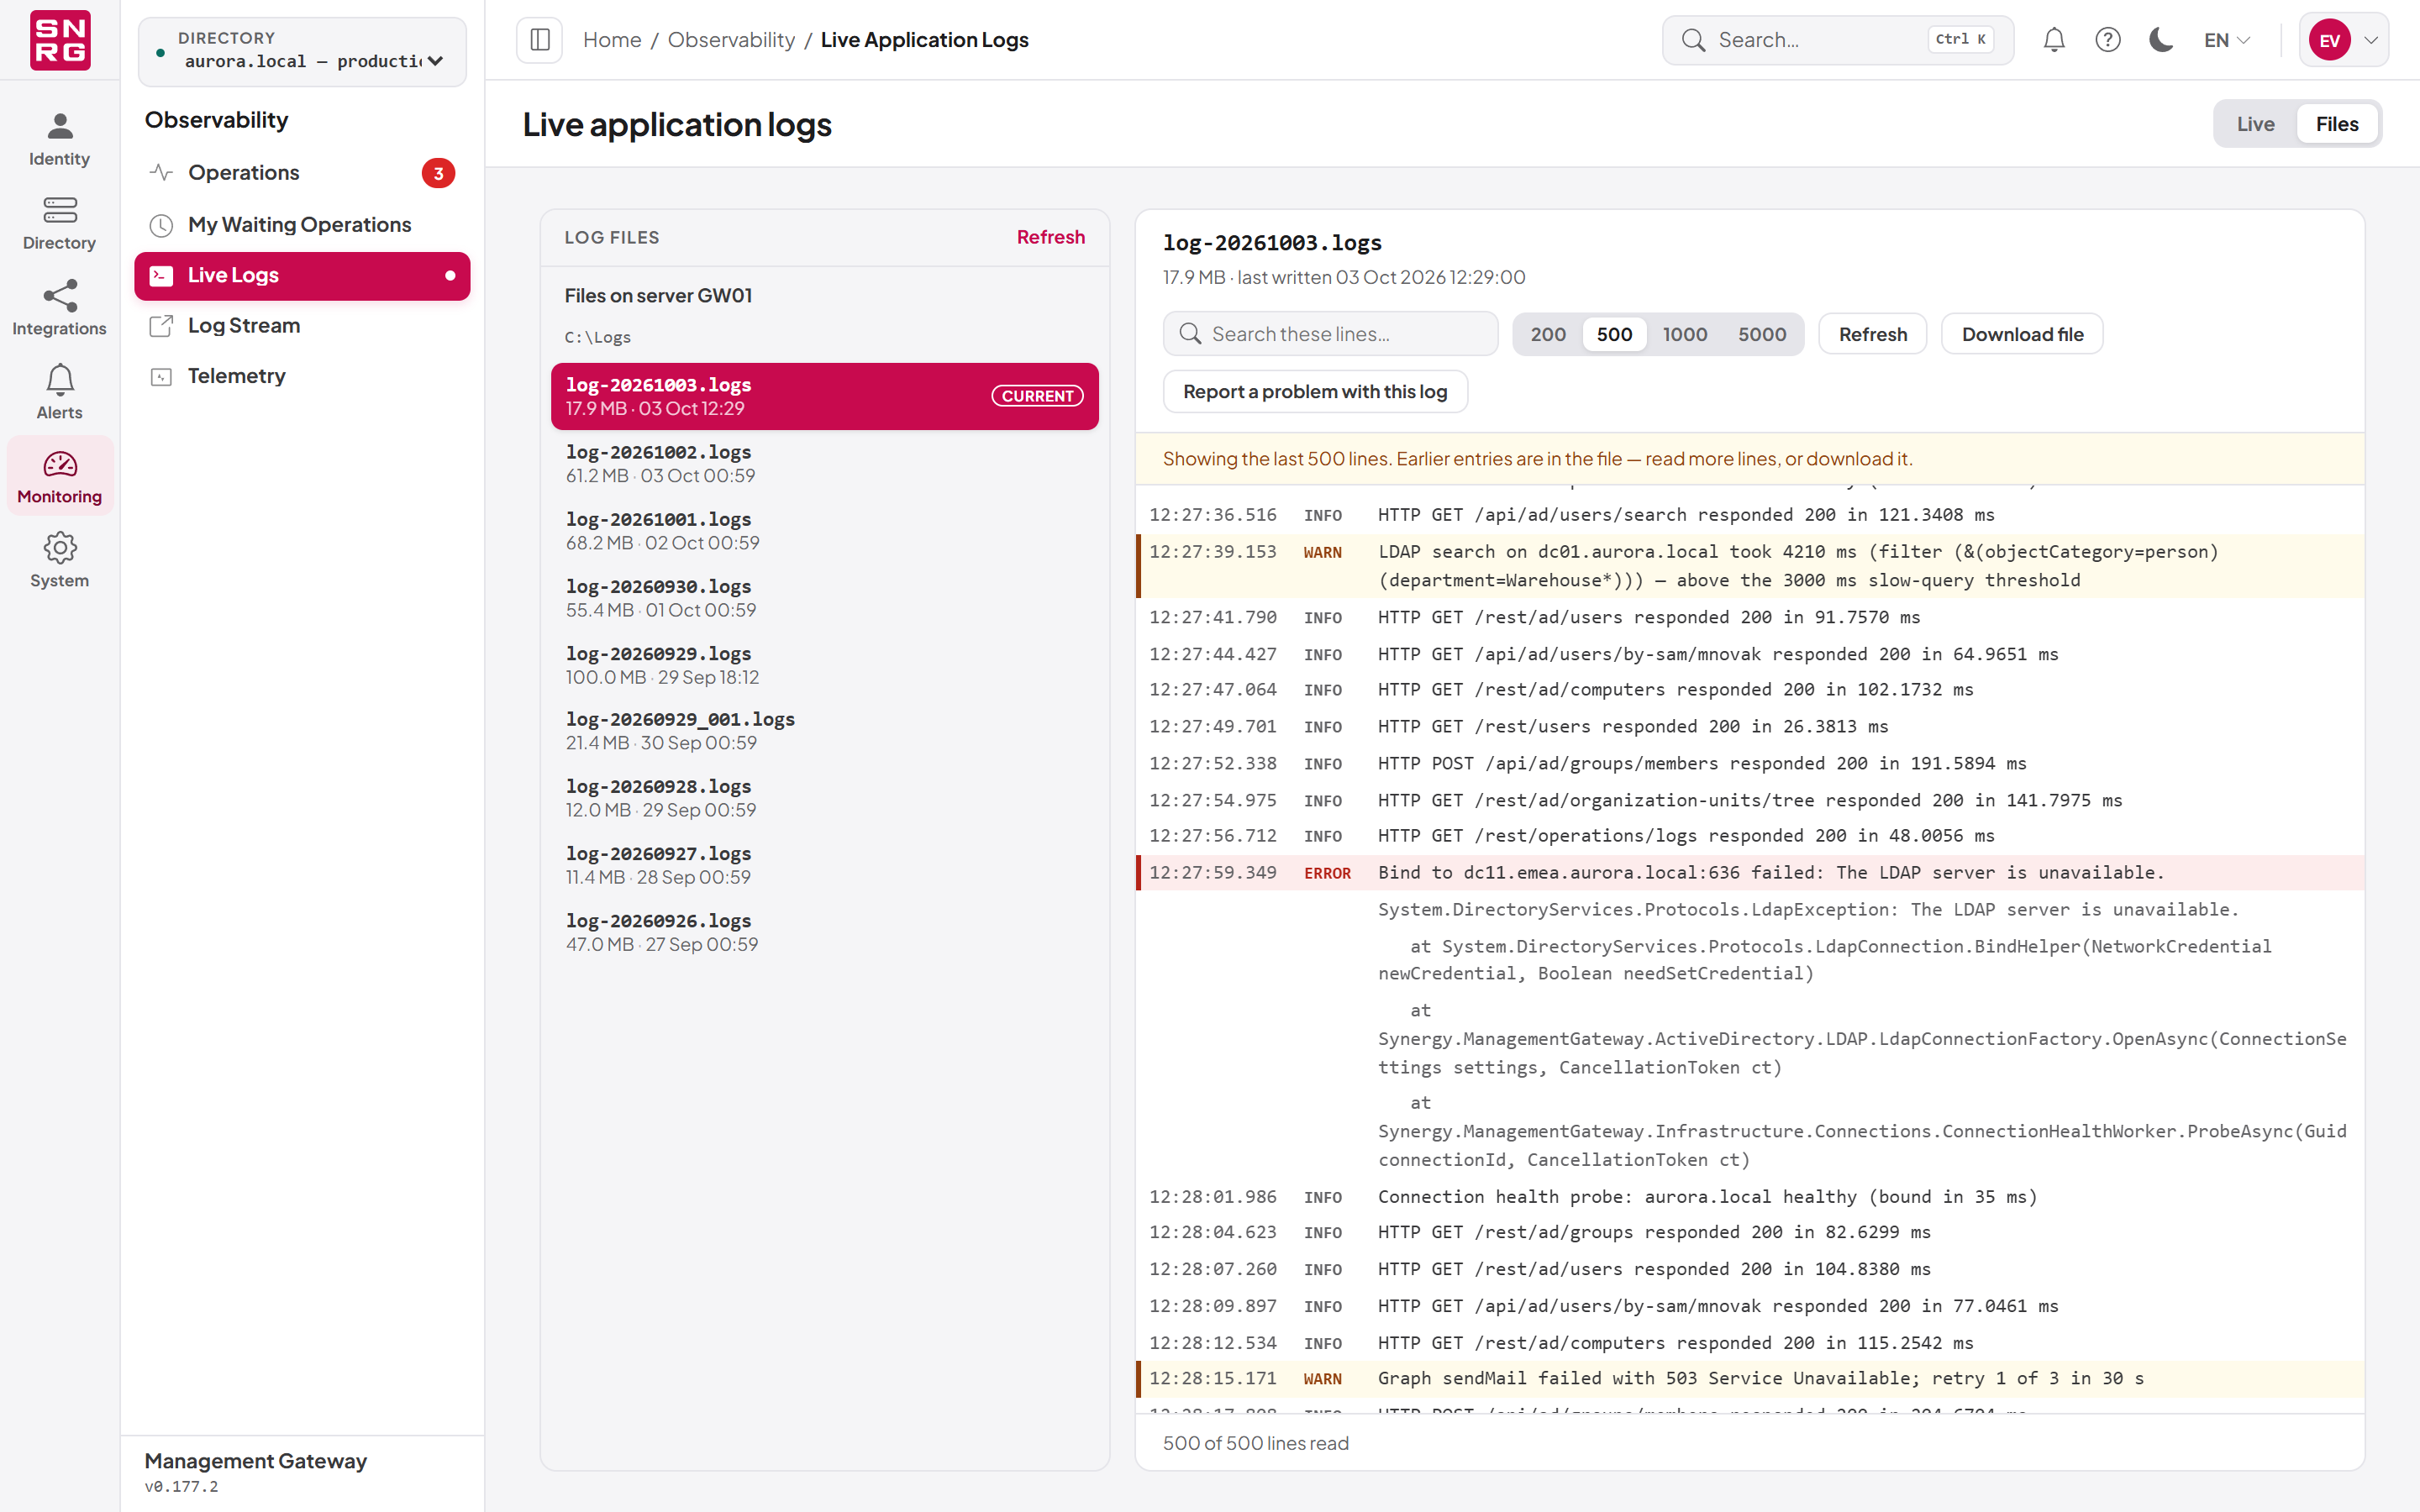Open Log Stream
Image resolution: width=2420 pixels, height=1512 pixels.
click(302, 326)
